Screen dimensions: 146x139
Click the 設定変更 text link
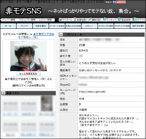pyautogui.click(x=126, y=20)
